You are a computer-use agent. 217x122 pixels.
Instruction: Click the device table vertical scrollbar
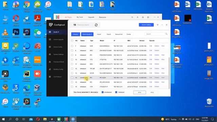(169, 73)
